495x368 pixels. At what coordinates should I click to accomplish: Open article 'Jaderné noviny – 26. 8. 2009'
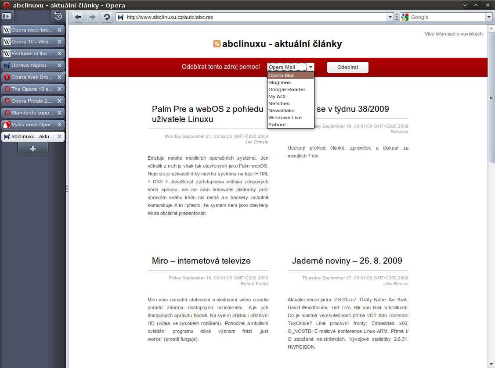pyautogui.click(x=347, y=261)
